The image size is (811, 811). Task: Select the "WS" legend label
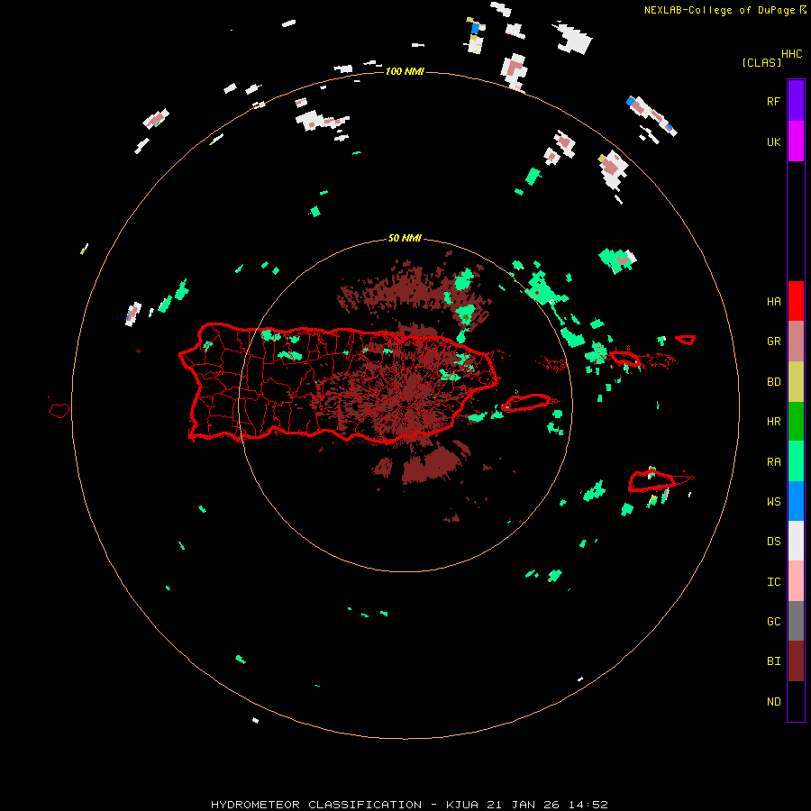coord(773,502)
